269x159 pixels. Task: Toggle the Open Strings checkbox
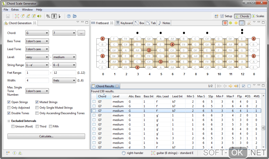(x=9, y=102)
